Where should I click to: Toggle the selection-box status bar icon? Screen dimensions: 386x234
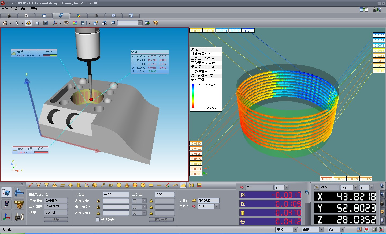click(359, 229)
